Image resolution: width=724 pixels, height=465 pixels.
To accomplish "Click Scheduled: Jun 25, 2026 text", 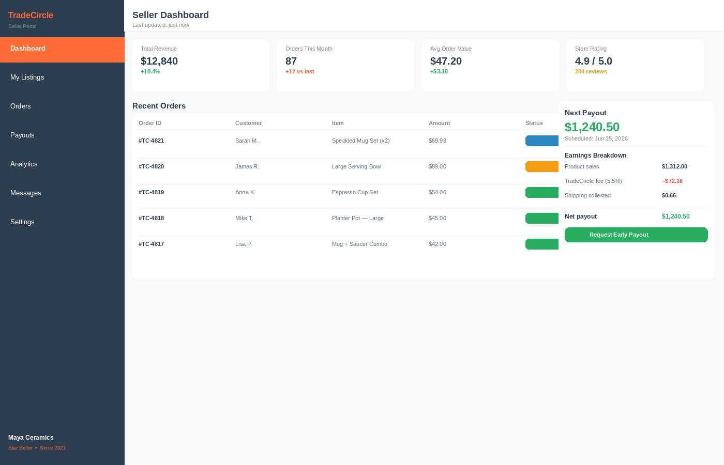I will tap(596, 138).
